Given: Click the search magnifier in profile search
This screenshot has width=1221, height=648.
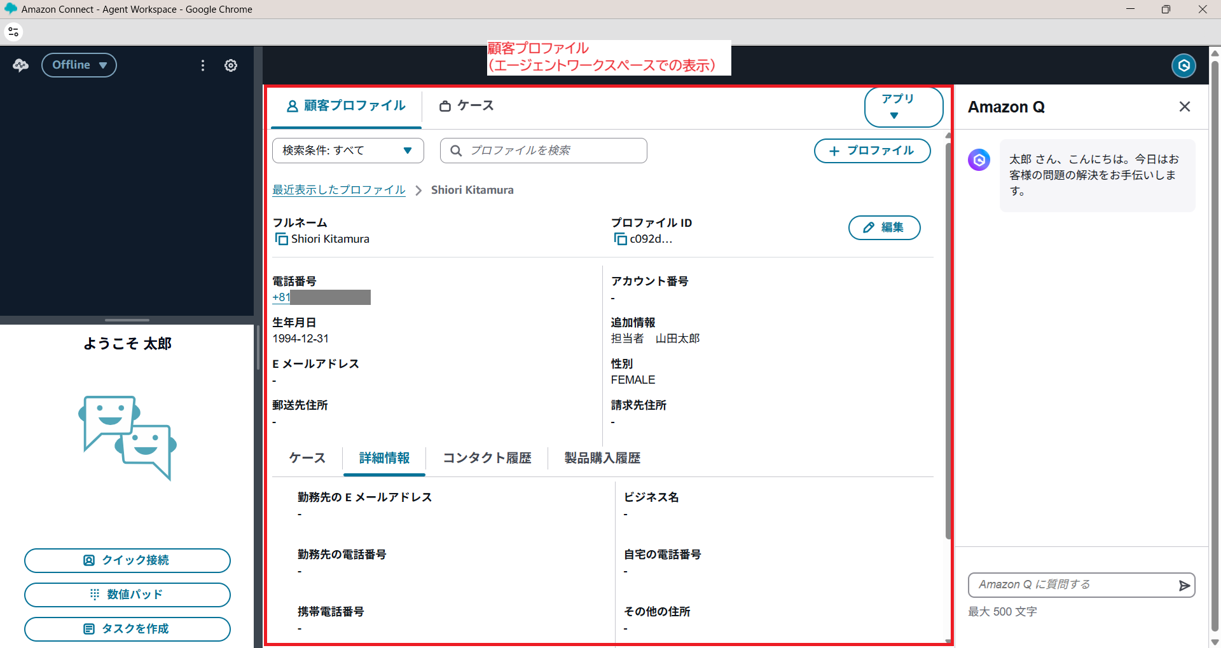Looking at the screenshot, I should click(x=455, y=151).
